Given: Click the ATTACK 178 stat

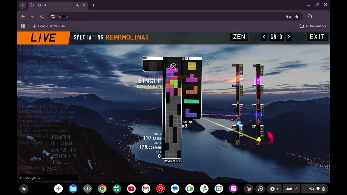Looking at the screenshot, I should pos(150,145).
